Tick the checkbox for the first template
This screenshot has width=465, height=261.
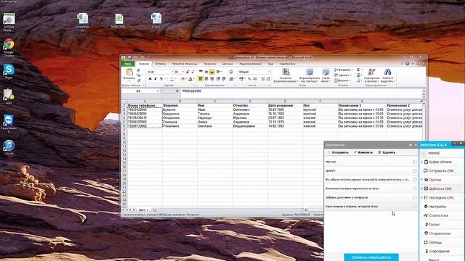(415, 162)
